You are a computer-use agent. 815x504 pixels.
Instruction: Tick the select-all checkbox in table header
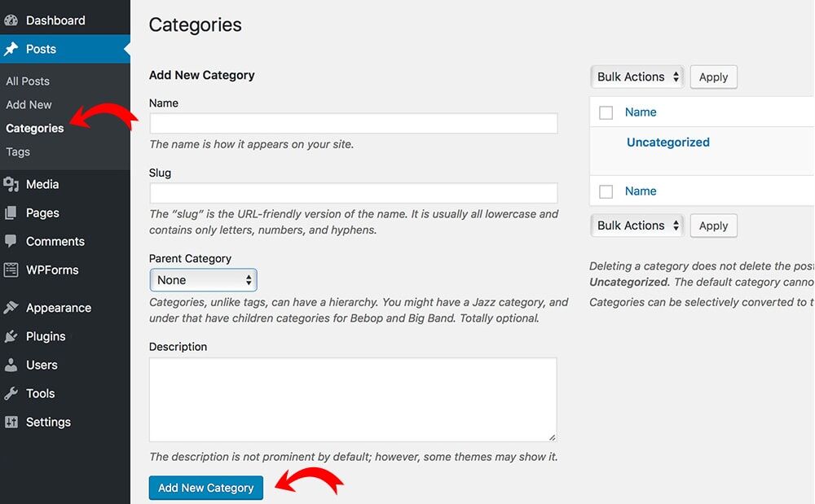(606, 112)
